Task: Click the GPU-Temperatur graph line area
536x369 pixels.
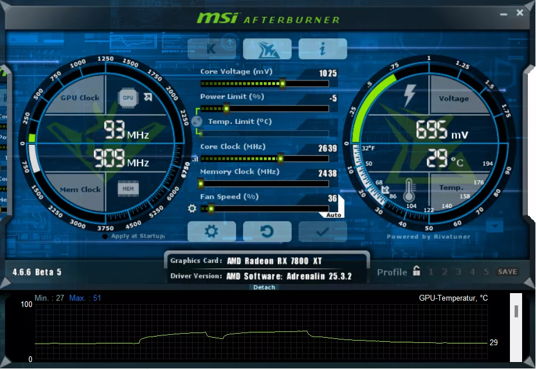Action: pyautogui.click(x=261, y=332)
